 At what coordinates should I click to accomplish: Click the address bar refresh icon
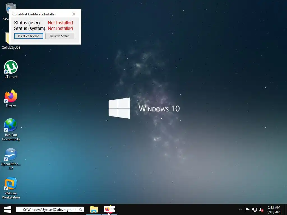81,209
